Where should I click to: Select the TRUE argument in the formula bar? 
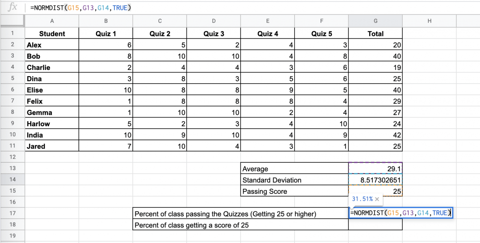coord(120,7)
